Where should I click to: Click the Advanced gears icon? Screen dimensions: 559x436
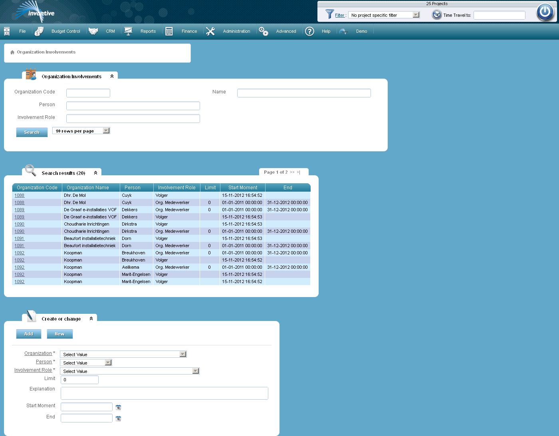(263, 31)
